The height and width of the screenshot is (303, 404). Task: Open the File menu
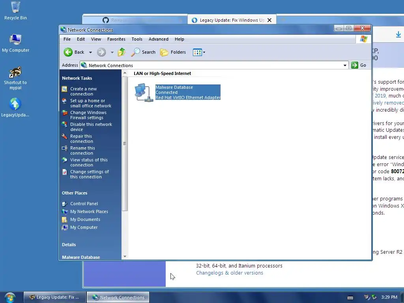[67, 39]
